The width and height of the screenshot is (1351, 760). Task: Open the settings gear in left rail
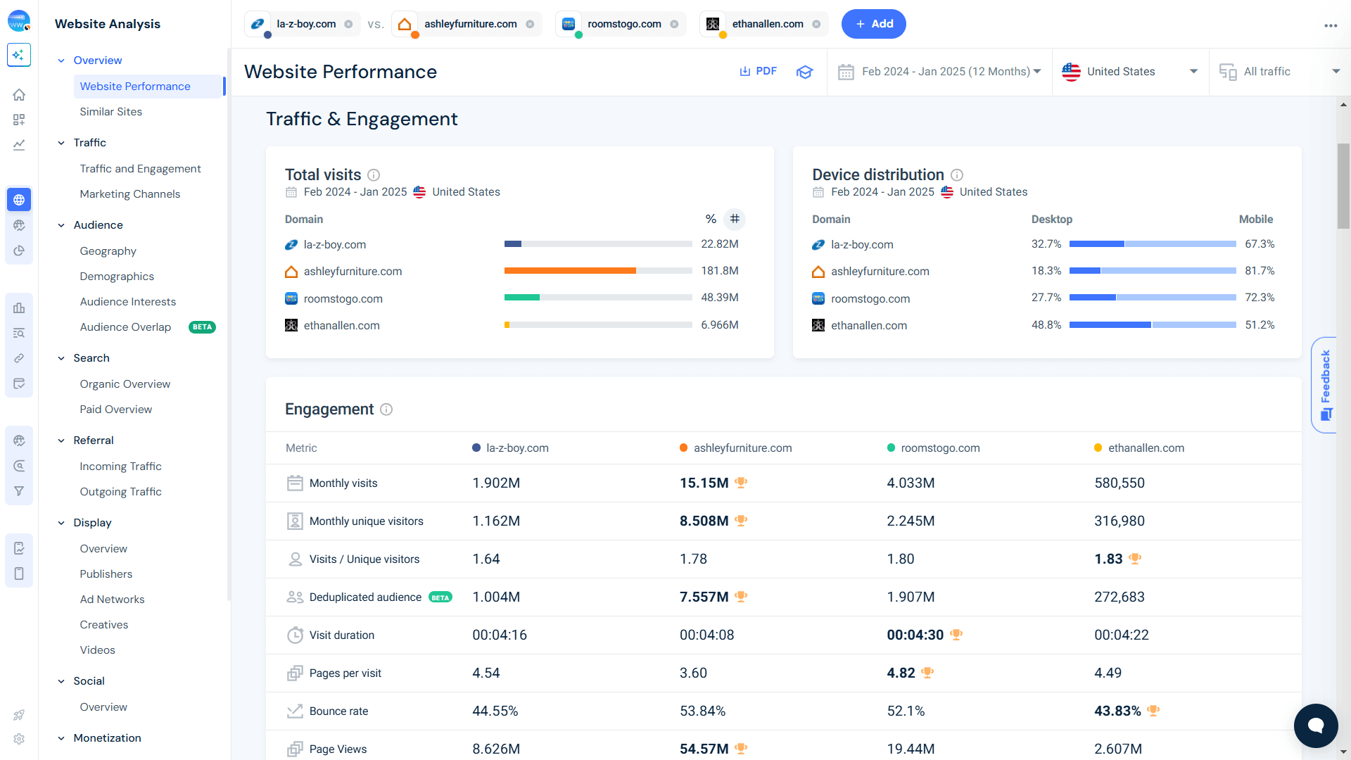pyautogui.click(x=19, y=739)
